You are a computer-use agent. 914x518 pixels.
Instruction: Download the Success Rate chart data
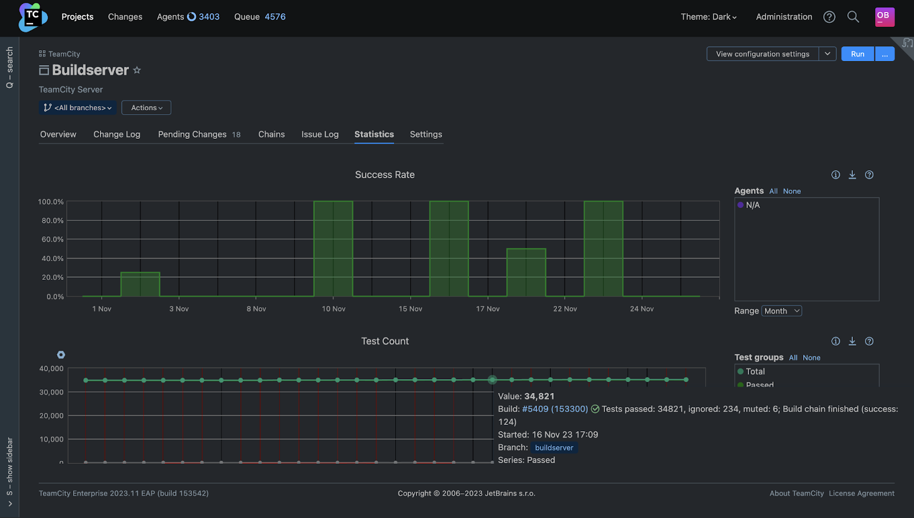(x=852, y=175)
